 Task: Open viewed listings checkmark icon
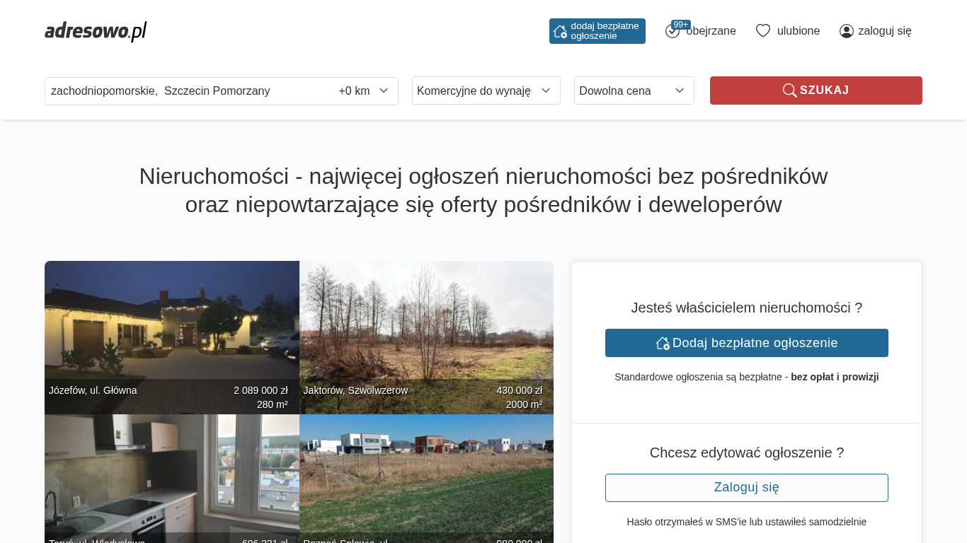(672, 32)
